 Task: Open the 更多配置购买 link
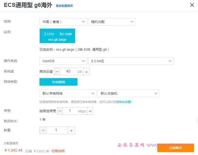point(64,6)
